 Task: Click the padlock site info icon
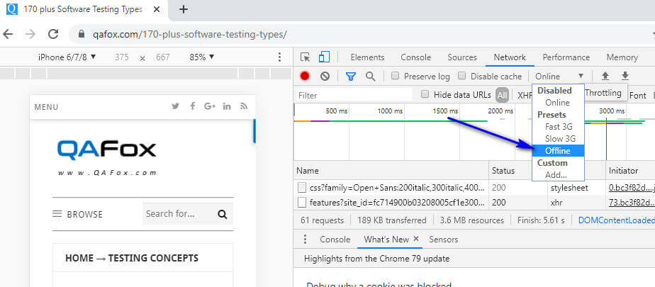point(82,34)
